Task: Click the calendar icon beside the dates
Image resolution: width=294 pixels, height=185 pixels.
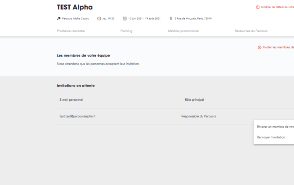Action: tap(125, 18)
